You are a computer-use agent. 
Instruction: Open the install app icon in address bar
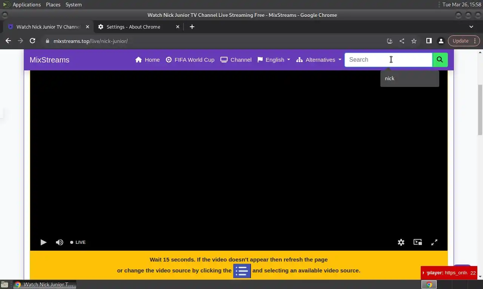tap(390, 41)
